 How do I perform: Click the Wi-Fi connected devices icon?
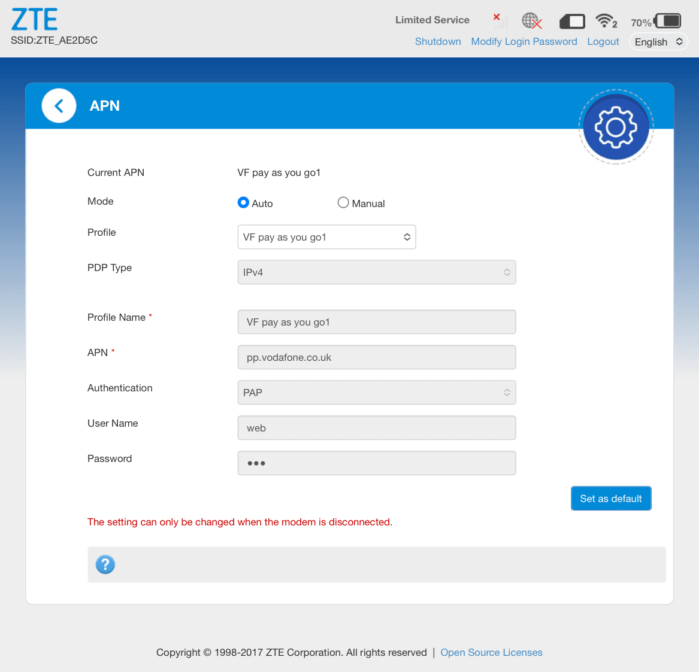click(x=606, y=20)
